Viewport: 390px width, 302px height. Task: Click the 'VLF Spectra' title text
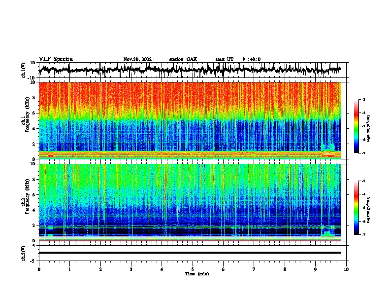point(56,59)
